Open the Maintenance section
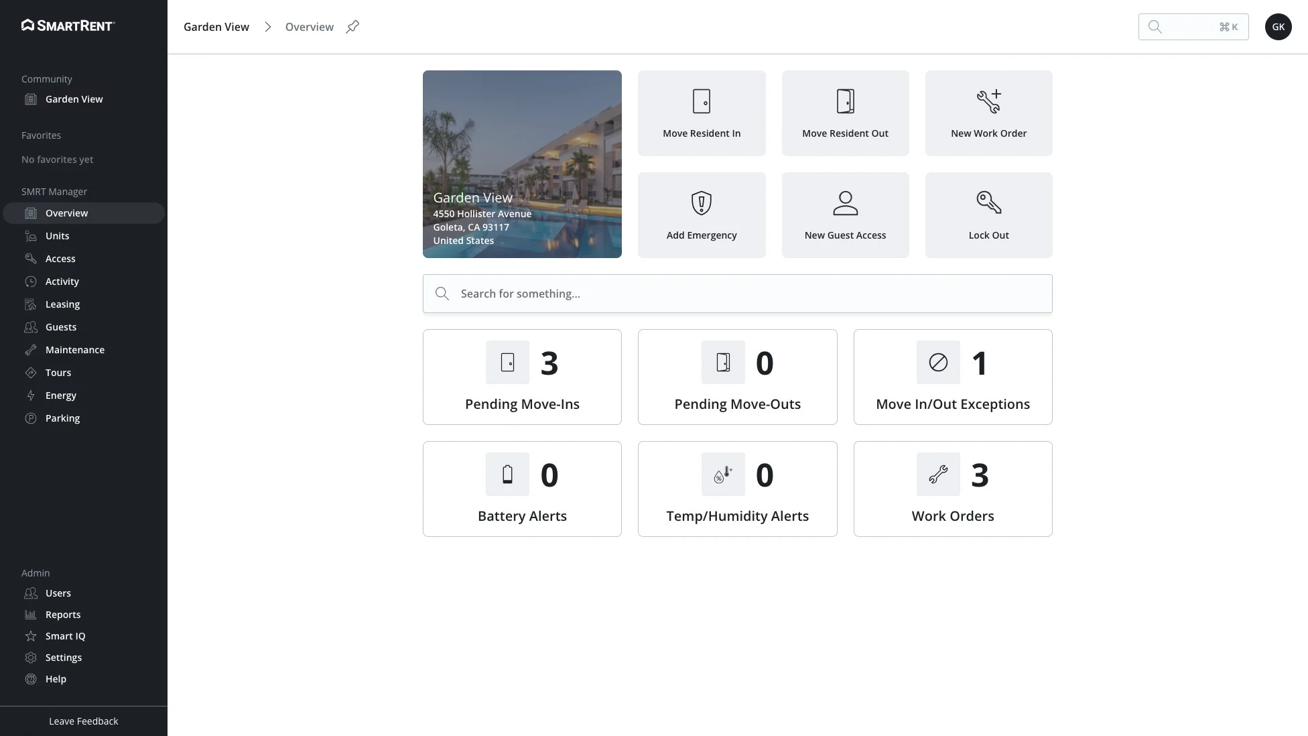This screenshot has height=736, width=1308. click(84, 350)
